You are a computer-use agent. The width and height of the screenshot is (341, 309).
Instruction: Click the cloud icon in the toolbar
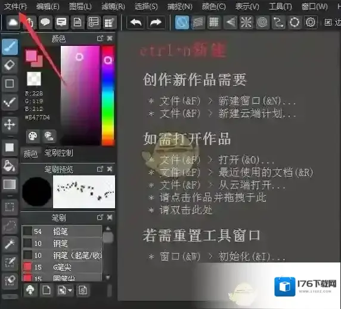(x=13, y=22)
